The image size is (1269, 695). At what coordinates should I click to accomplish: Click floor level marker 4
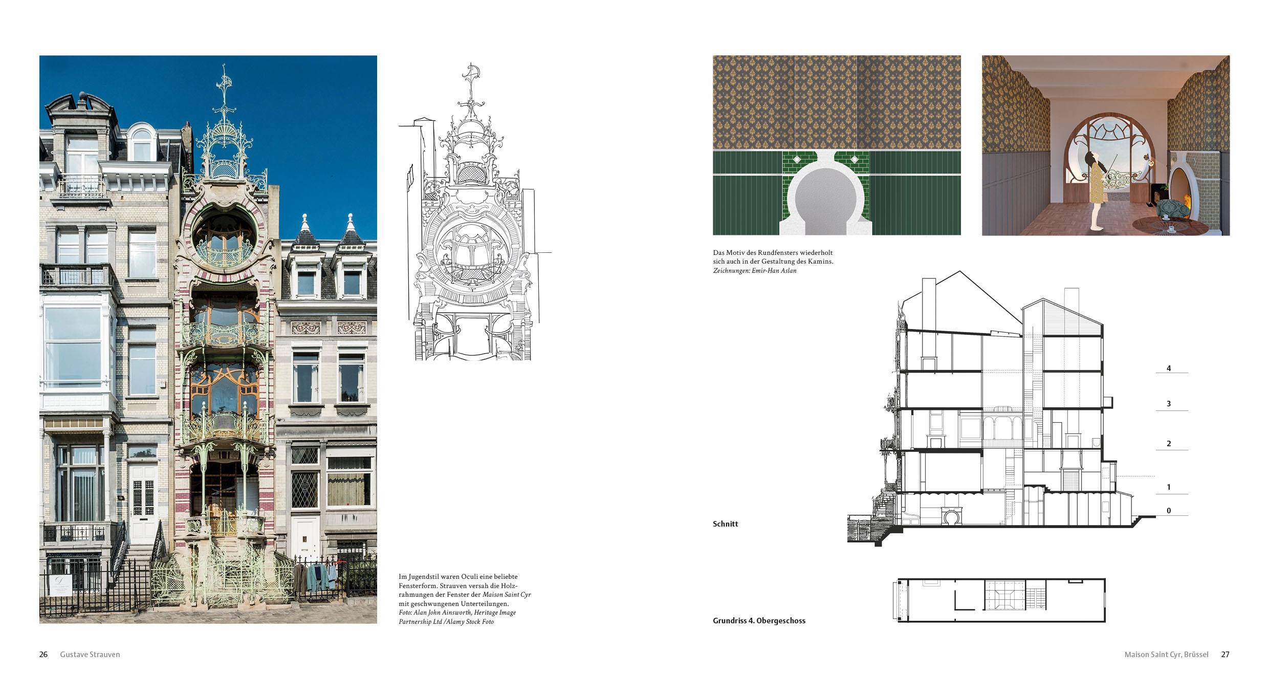click(x=1169, y=368)
